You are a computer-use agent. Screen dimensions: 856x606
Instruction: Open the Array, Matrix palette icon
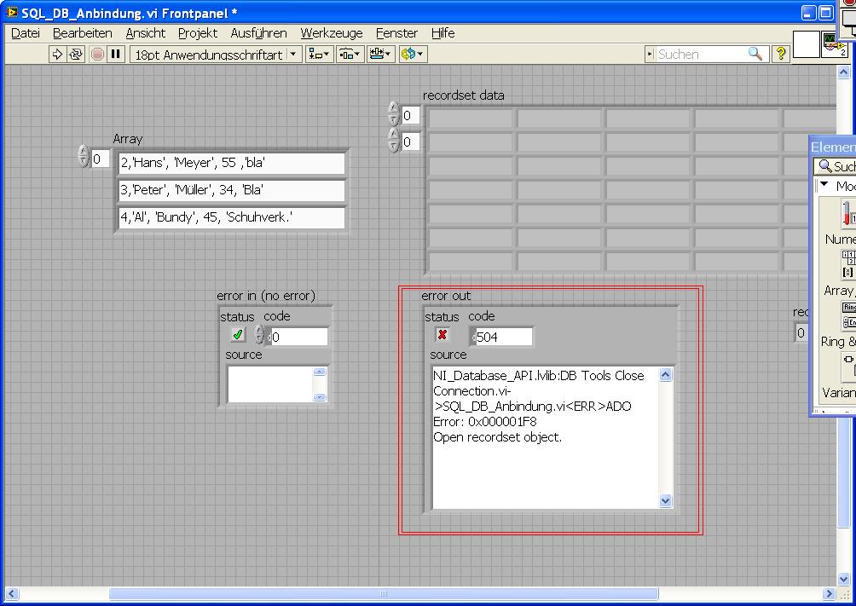[848, 264]
